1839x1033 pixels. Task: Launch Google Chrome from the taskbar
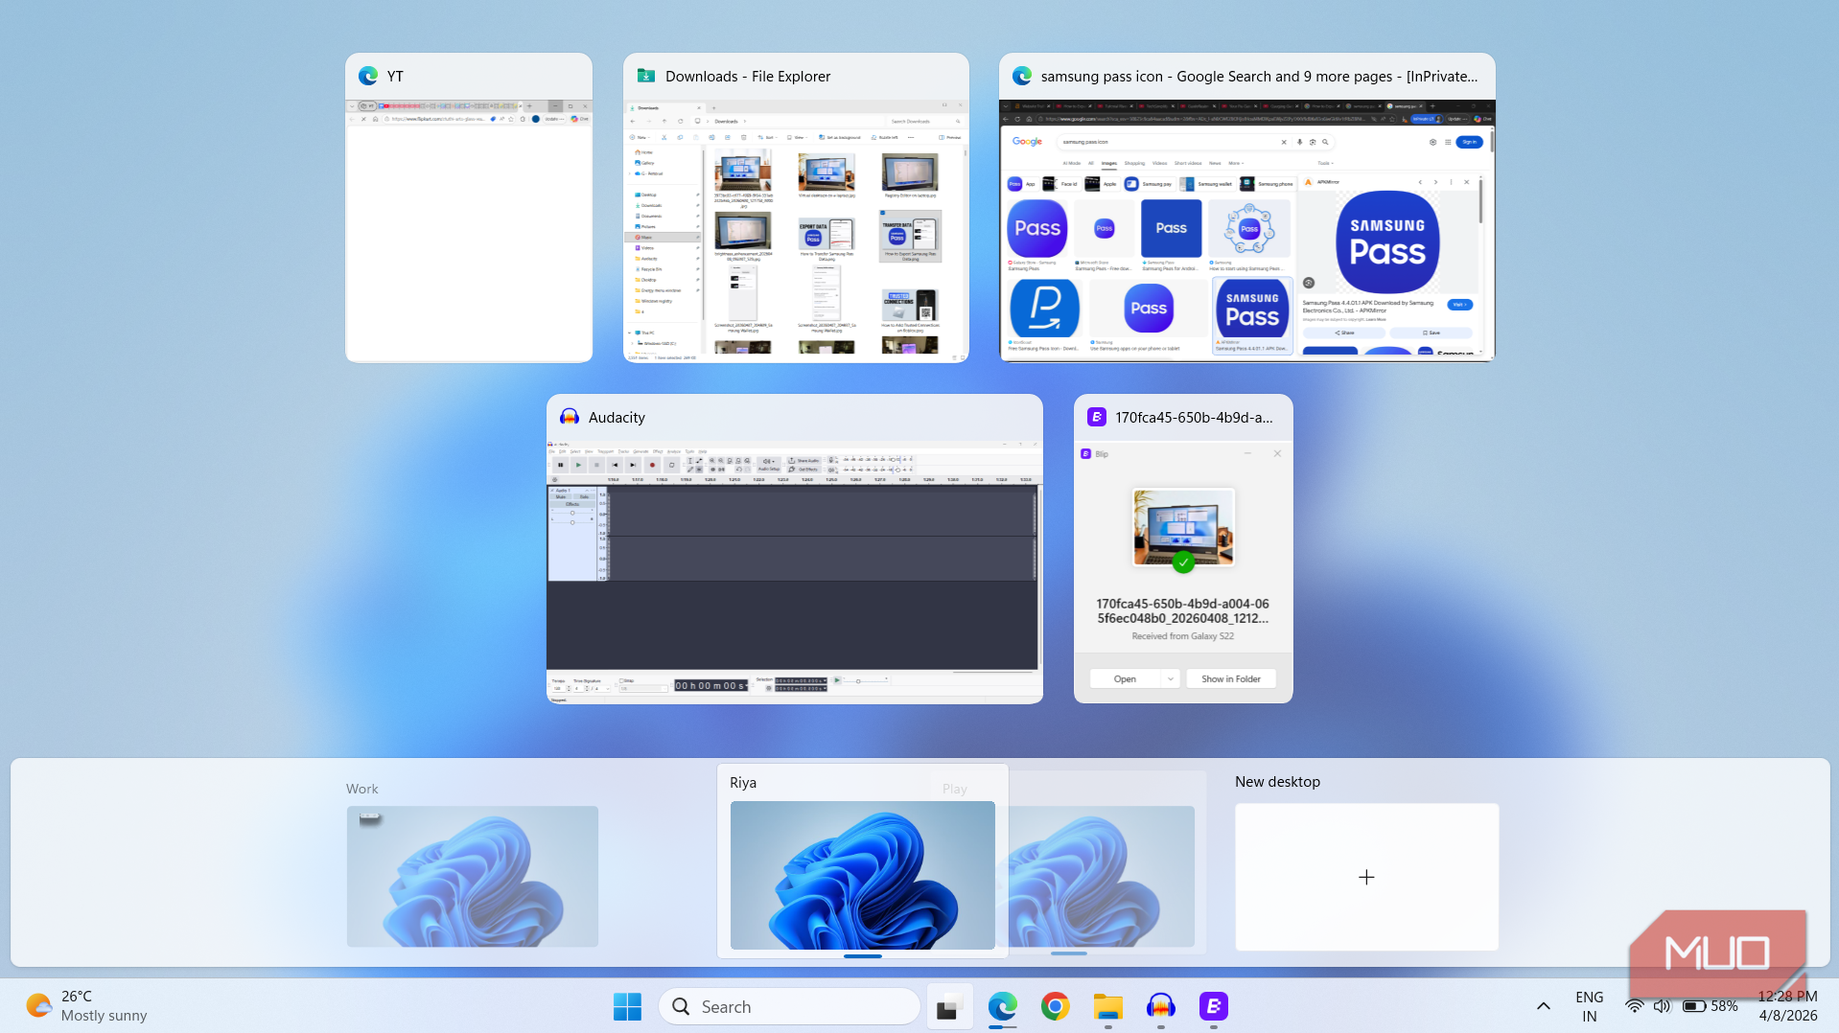click(1055, 1006)
